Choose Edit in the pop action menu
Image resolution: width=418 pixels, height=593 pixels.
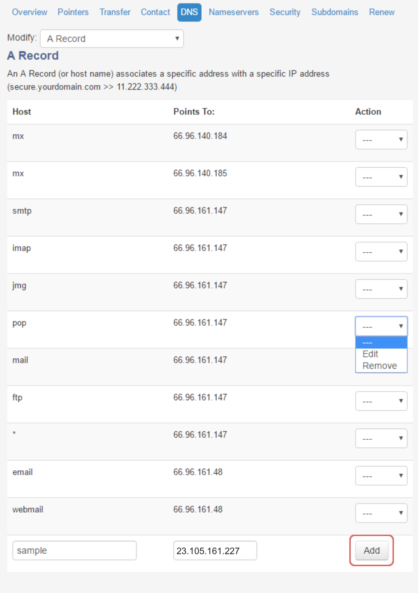(x=370, y=354)
